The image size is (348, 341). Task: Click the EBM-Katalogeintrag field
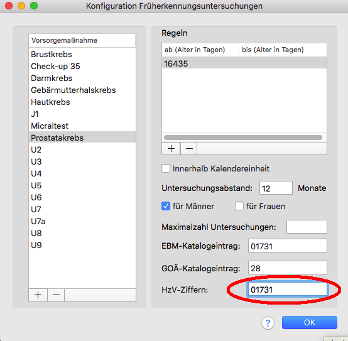288,246
